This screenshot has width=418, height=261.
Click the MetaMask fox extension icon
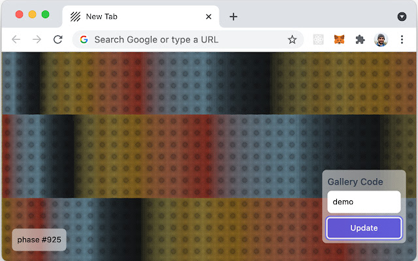339,40
